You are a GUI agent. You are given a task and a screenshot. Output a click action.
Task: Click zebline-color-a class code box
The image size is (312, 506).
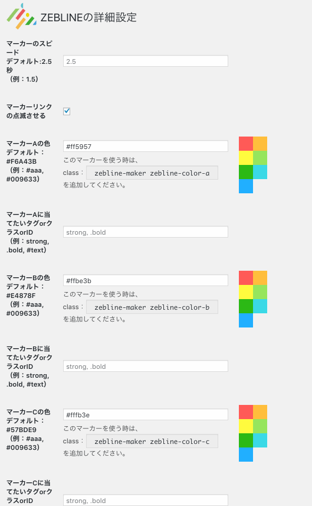(x=152, y=173)
